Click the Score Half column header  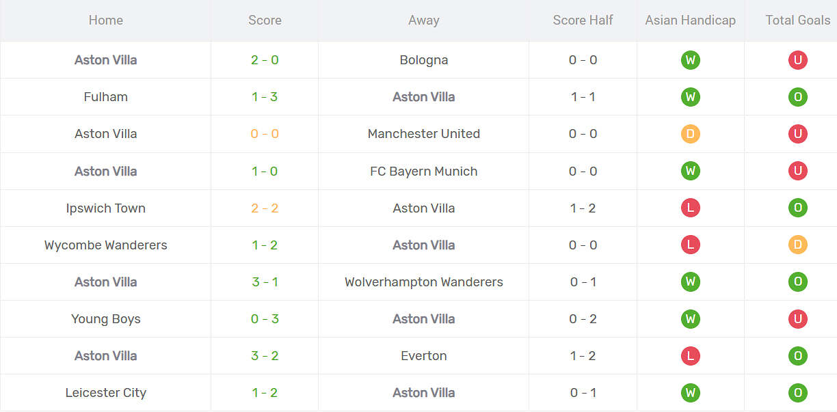[x=583, y=20]
